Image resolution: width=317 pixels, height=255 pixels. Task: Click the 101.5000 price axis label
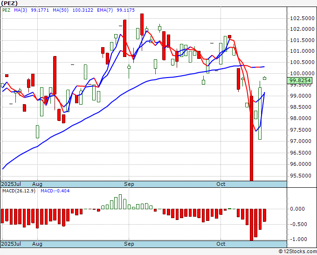coord(302,40)
